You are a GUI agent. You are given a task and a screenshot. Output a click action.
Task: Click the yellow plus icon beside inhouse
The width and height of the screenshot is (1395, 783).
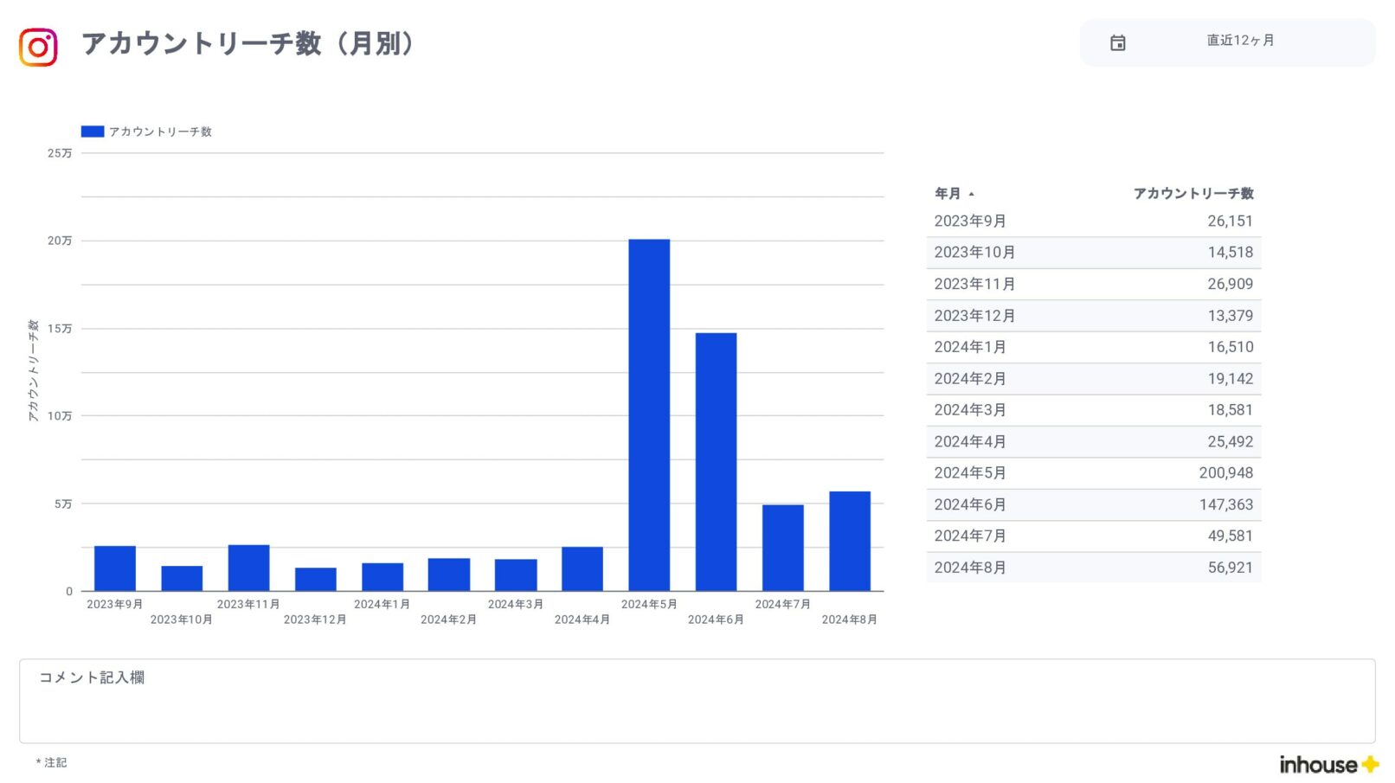click(1370, 764)
